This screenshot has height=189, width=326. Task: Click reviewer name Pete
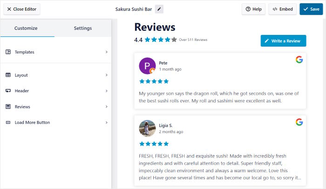point(163,63)
